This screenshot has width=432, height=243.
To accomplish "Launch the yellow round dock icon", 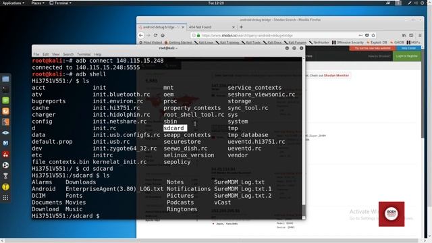I will tap(5, 187).
